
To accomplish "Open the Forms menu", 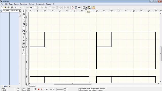I will pos(16,4).
